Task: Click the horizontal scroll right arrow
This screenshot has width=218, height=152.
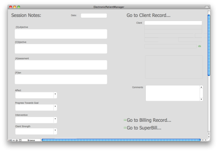Action: pos(206,140)
